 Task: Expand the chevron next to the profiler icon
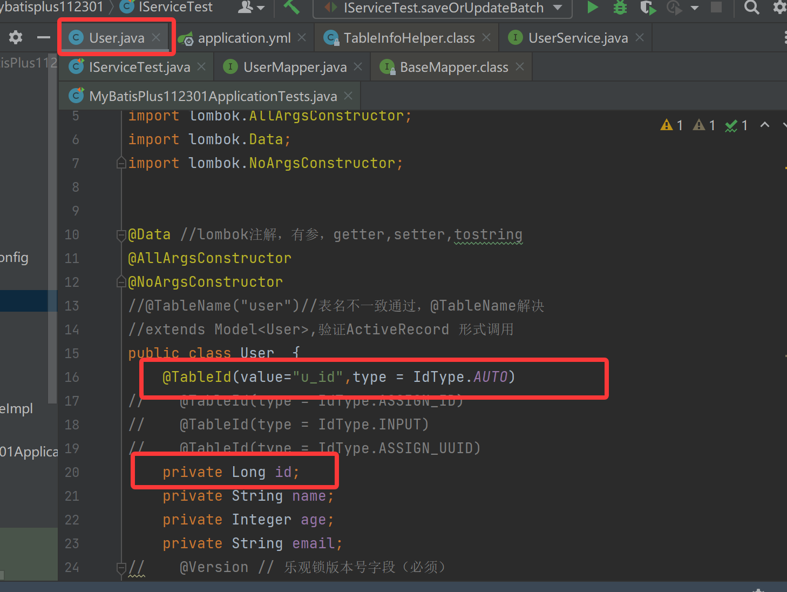pos(695,8)
